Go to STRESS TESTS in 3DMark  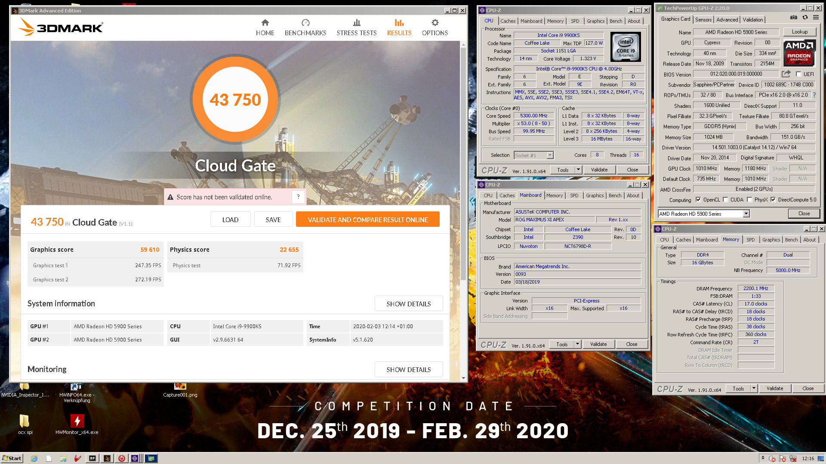coord(357,27)
